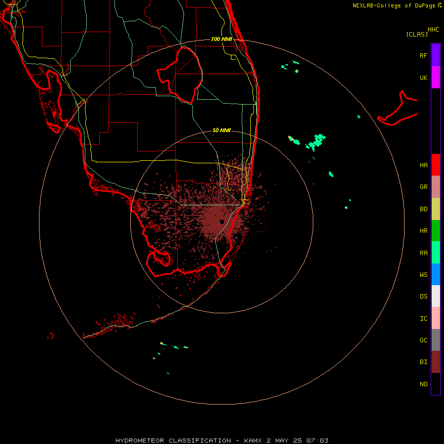
Task: Click the GR legend label
Action: click(423, 187)
